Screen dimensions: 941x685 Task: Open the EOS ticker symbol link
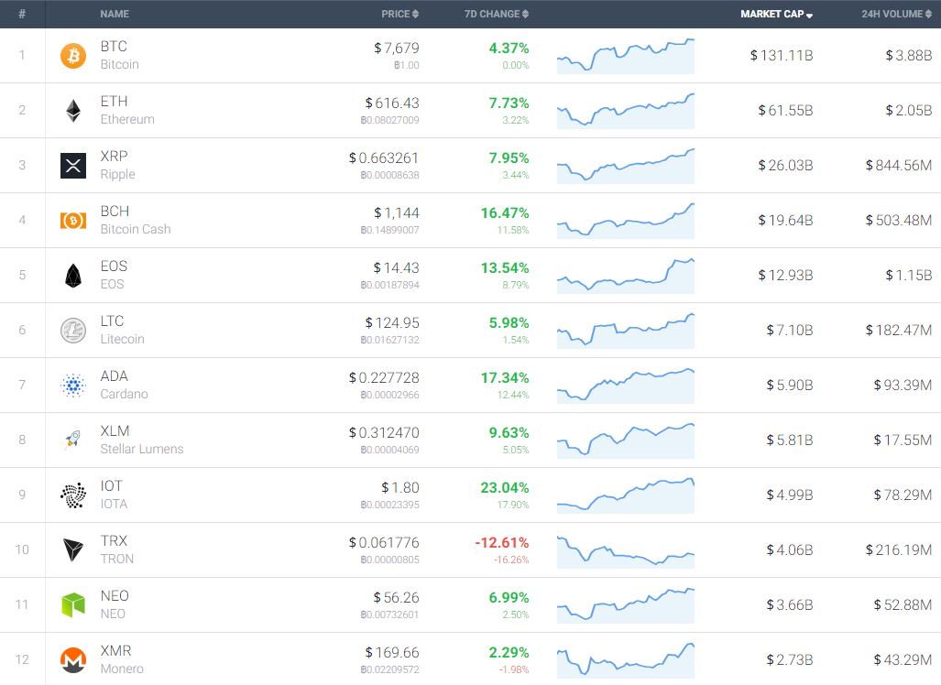click(x=114, y=266)
